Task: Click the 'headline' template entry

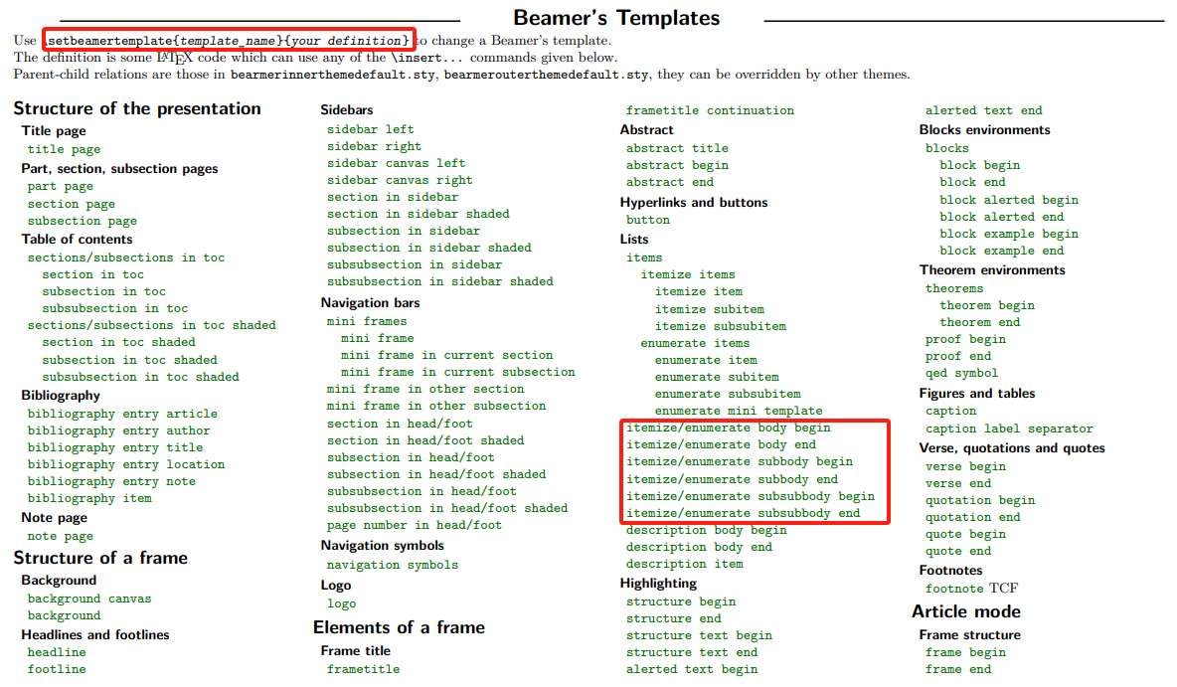Action: coord(57,652)
